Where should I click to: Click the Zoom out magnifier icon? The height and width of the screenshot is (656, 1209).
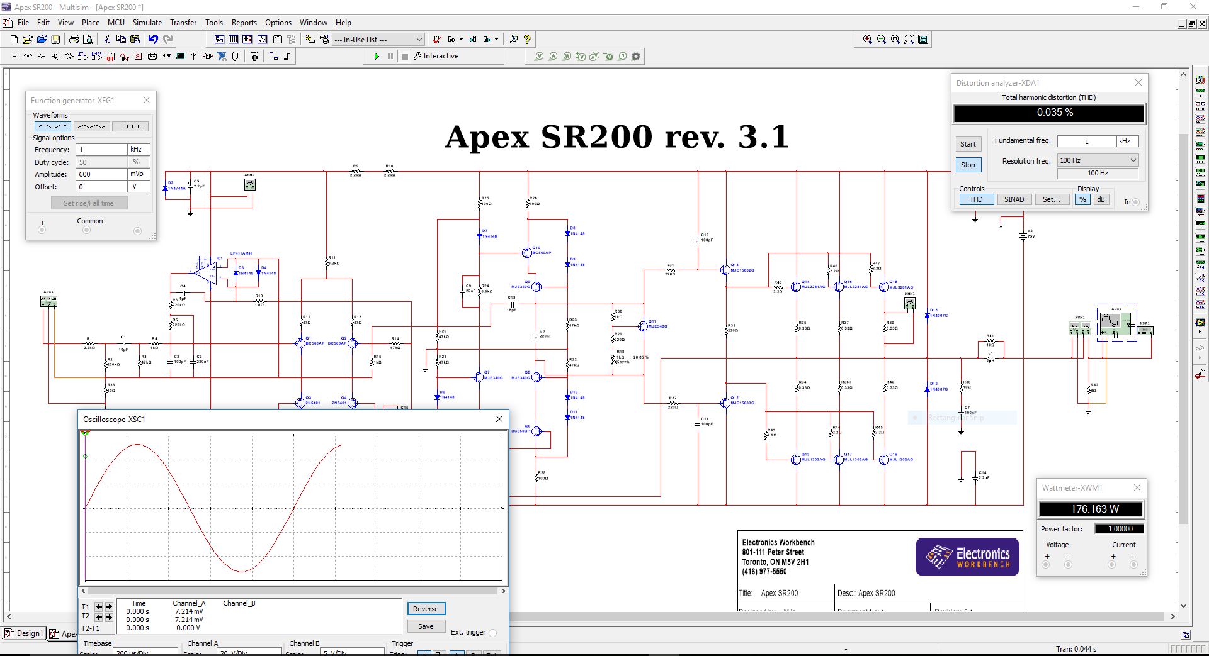882,39
